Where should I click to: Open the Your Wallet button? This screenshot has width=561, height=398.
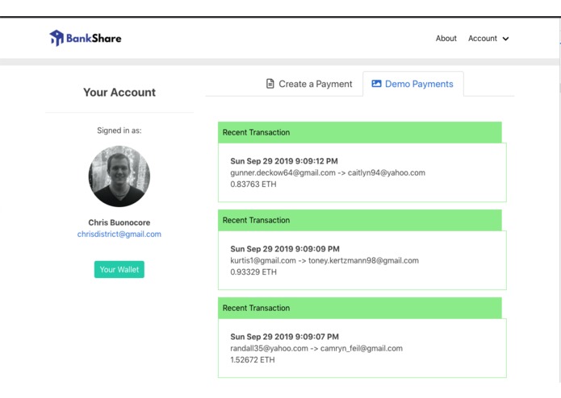(x=119, y=270)
